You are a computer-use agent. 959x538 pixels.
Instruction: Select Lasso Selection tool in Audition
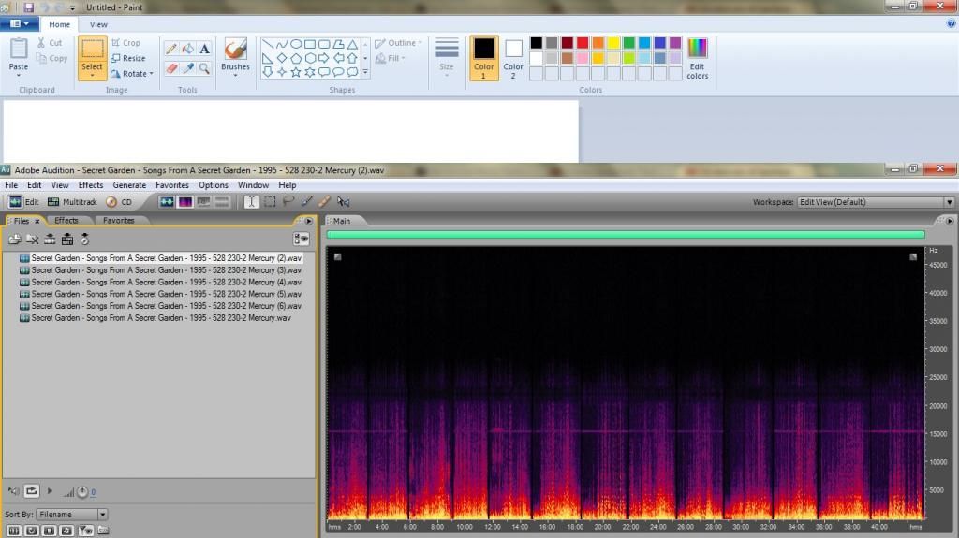(x=288, y=202)
